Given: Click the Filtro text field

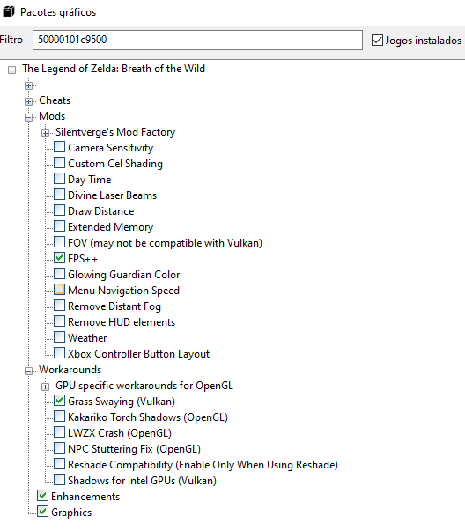Looking at the screenshot, I should (197, 40).
